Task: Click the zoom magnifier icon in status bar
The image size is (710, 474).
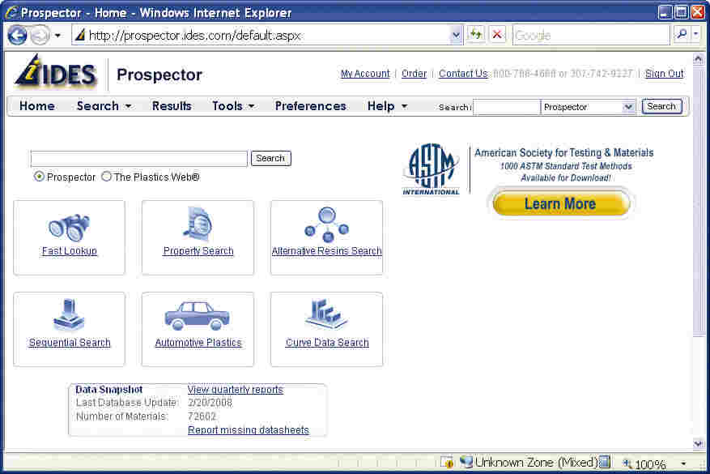Action: (x=627, y=463)
